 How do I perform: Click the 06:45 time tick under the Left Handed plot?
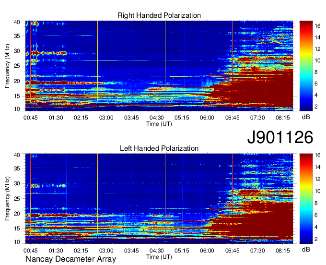(232, 251)
